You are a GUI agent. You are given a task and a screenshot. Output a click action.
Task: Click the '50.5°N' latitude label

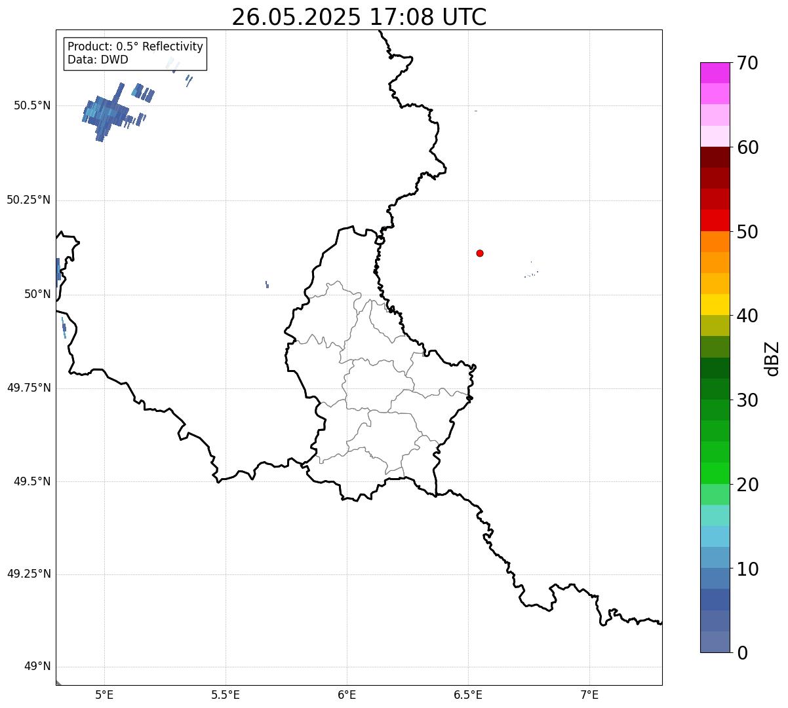[33, 105]
